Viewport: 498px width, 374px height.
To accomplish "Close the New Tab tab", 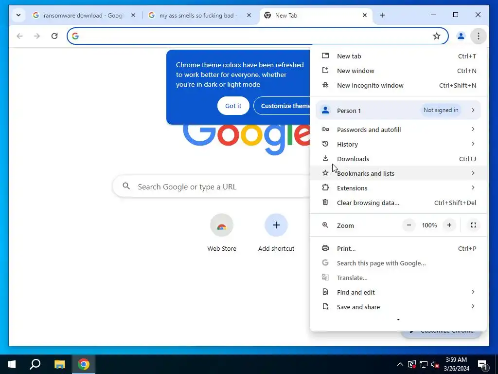I will click(x=365, y=15).
